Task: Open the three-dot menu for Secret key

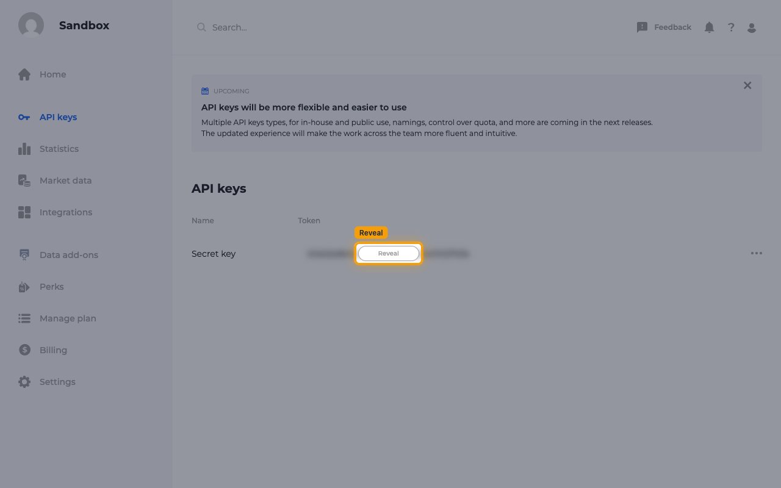Action: 757,253
